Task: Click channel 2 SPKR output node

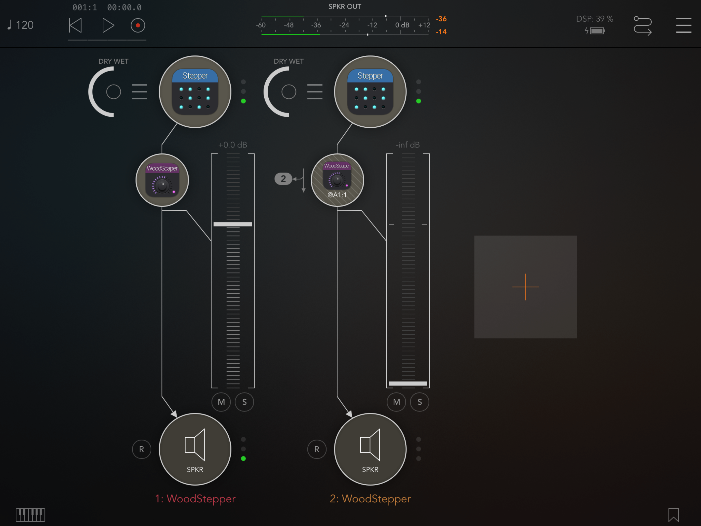Action: 370,449
